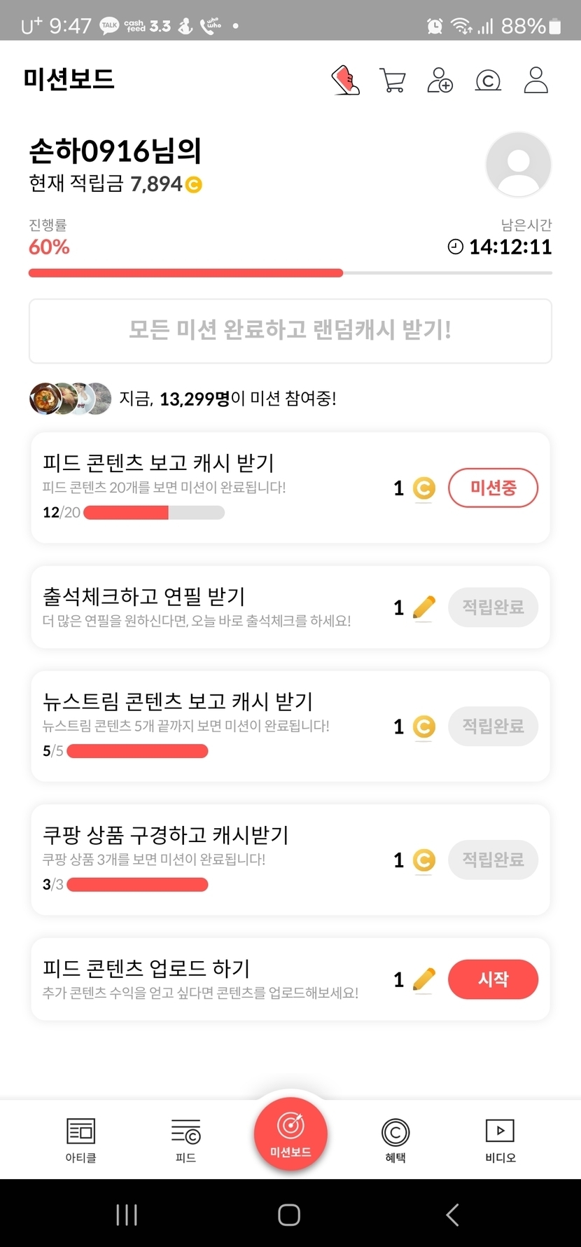Open the cash coin icon in header
This screenshot has width=581, height=1247.
pyautogui.click(x=488, y=81)
